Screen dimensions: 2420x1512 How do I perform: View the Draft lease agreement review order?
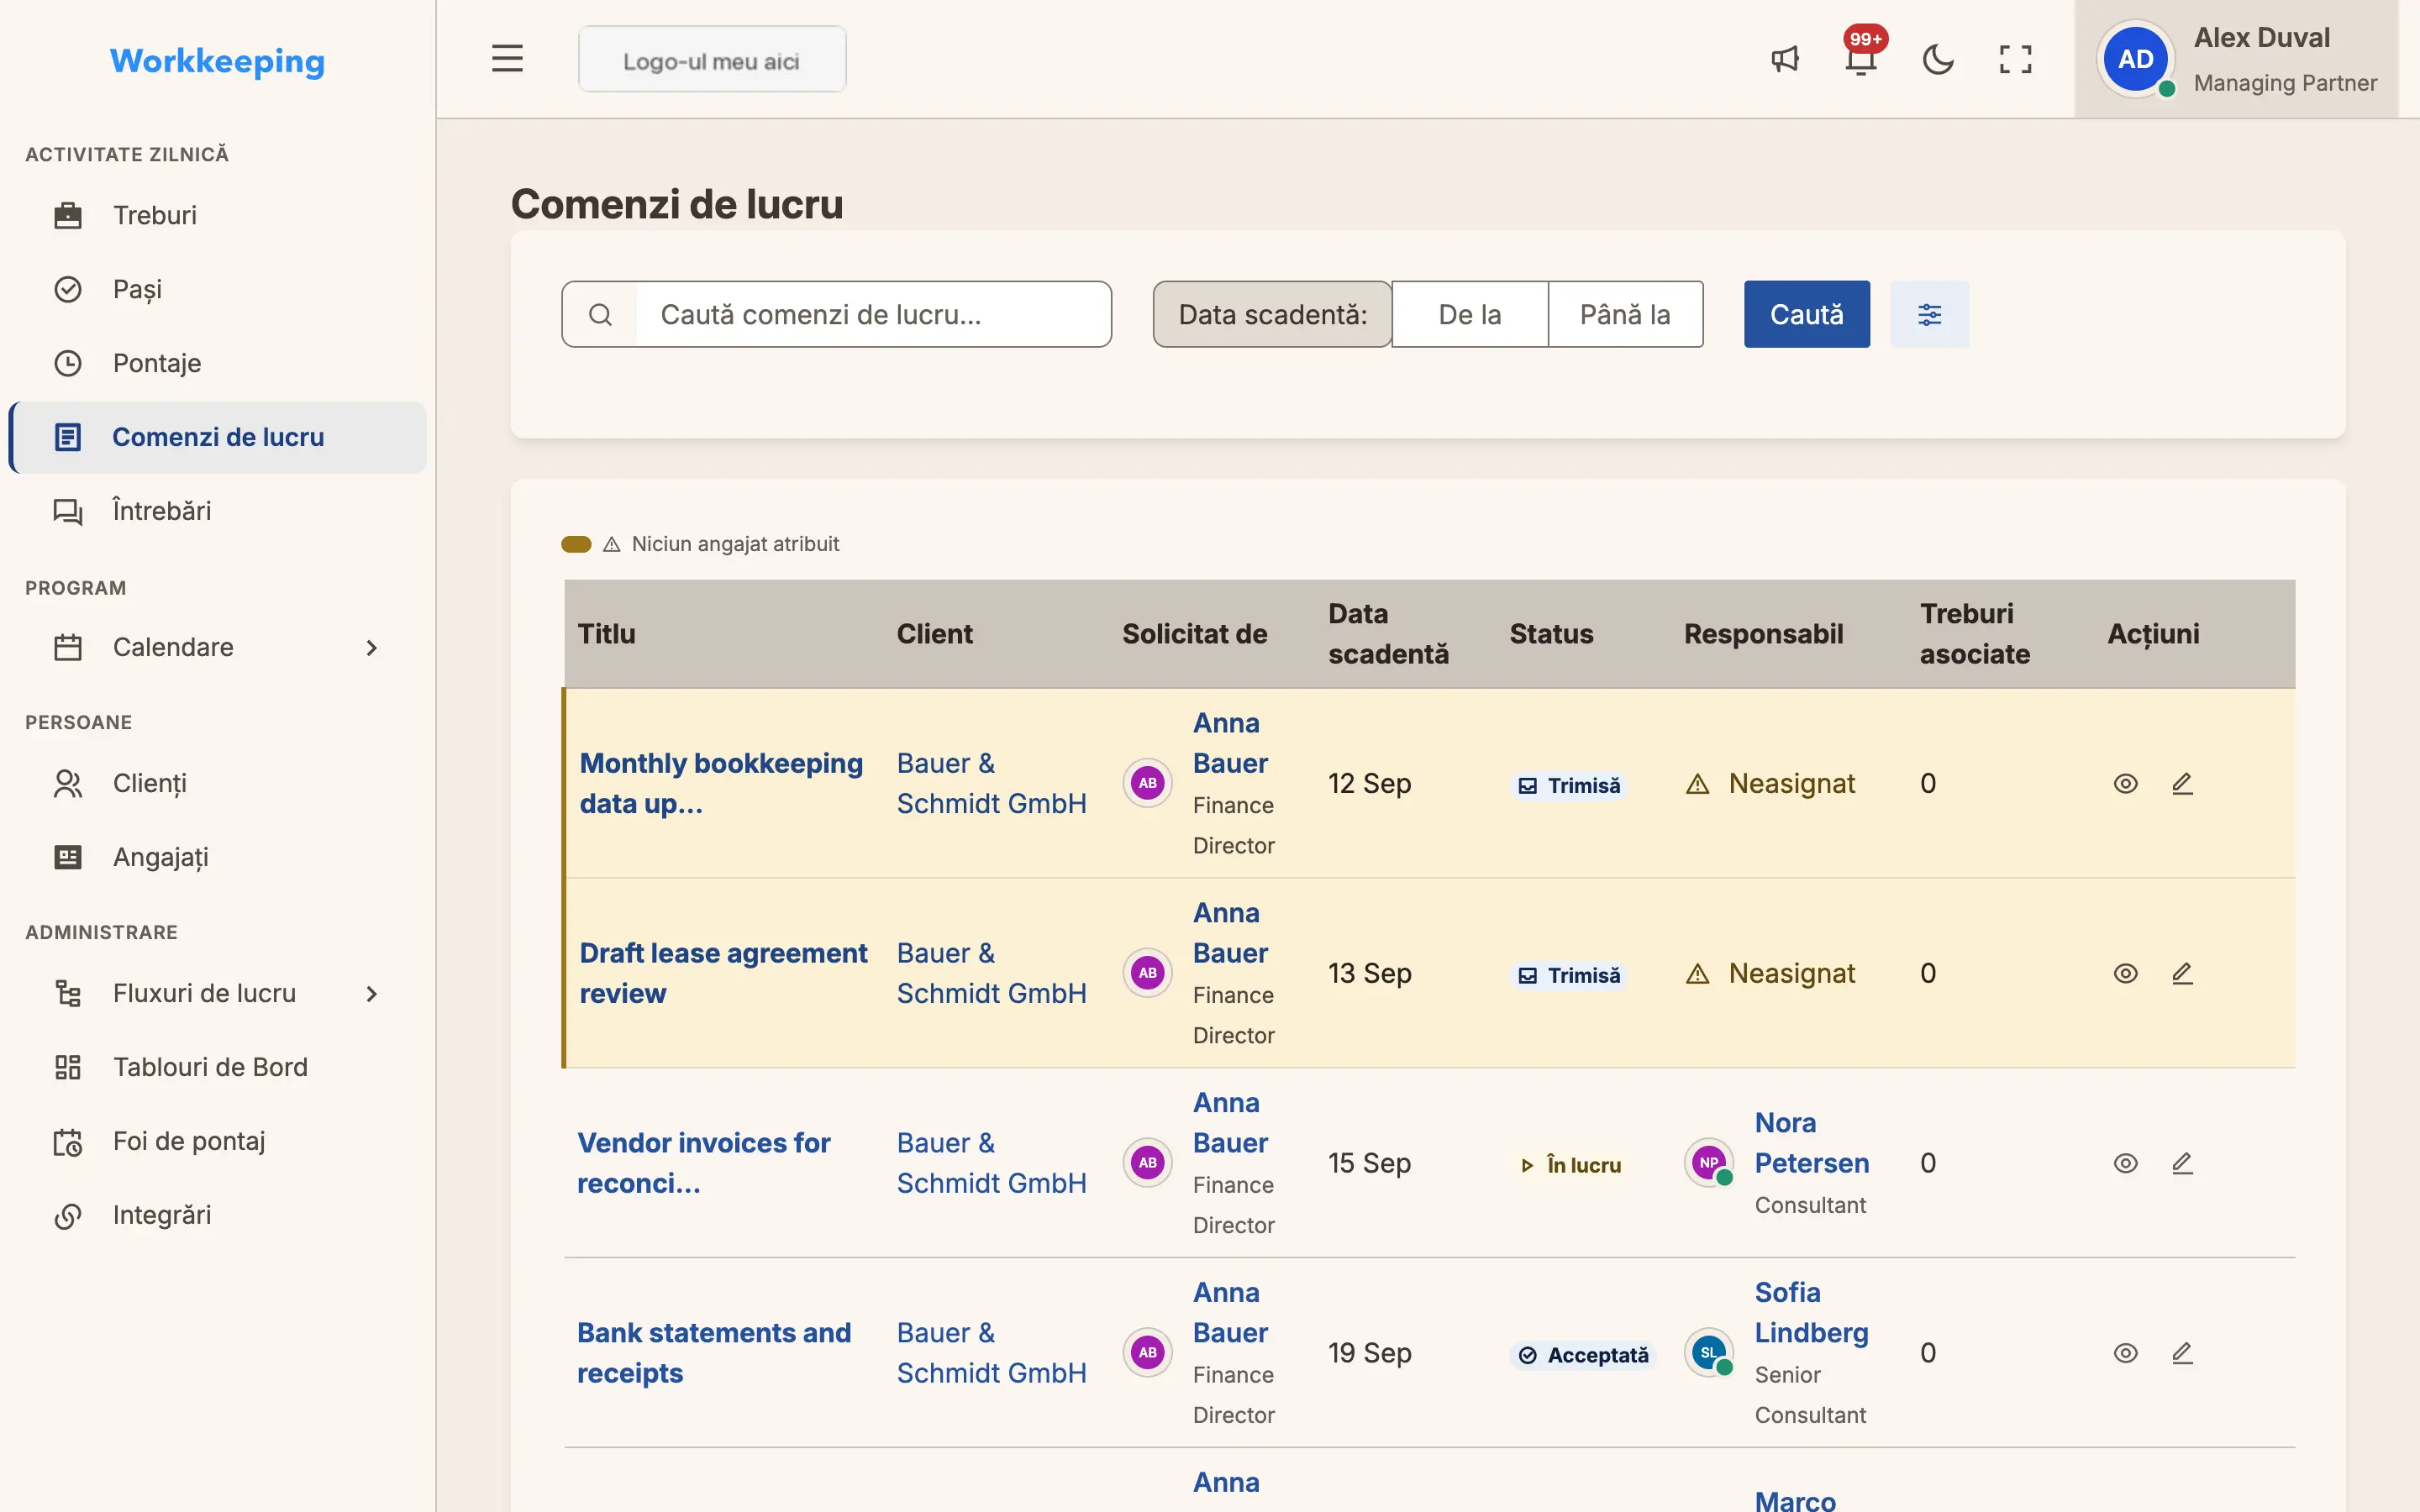pyautogui.click(x=2125, y=973)
